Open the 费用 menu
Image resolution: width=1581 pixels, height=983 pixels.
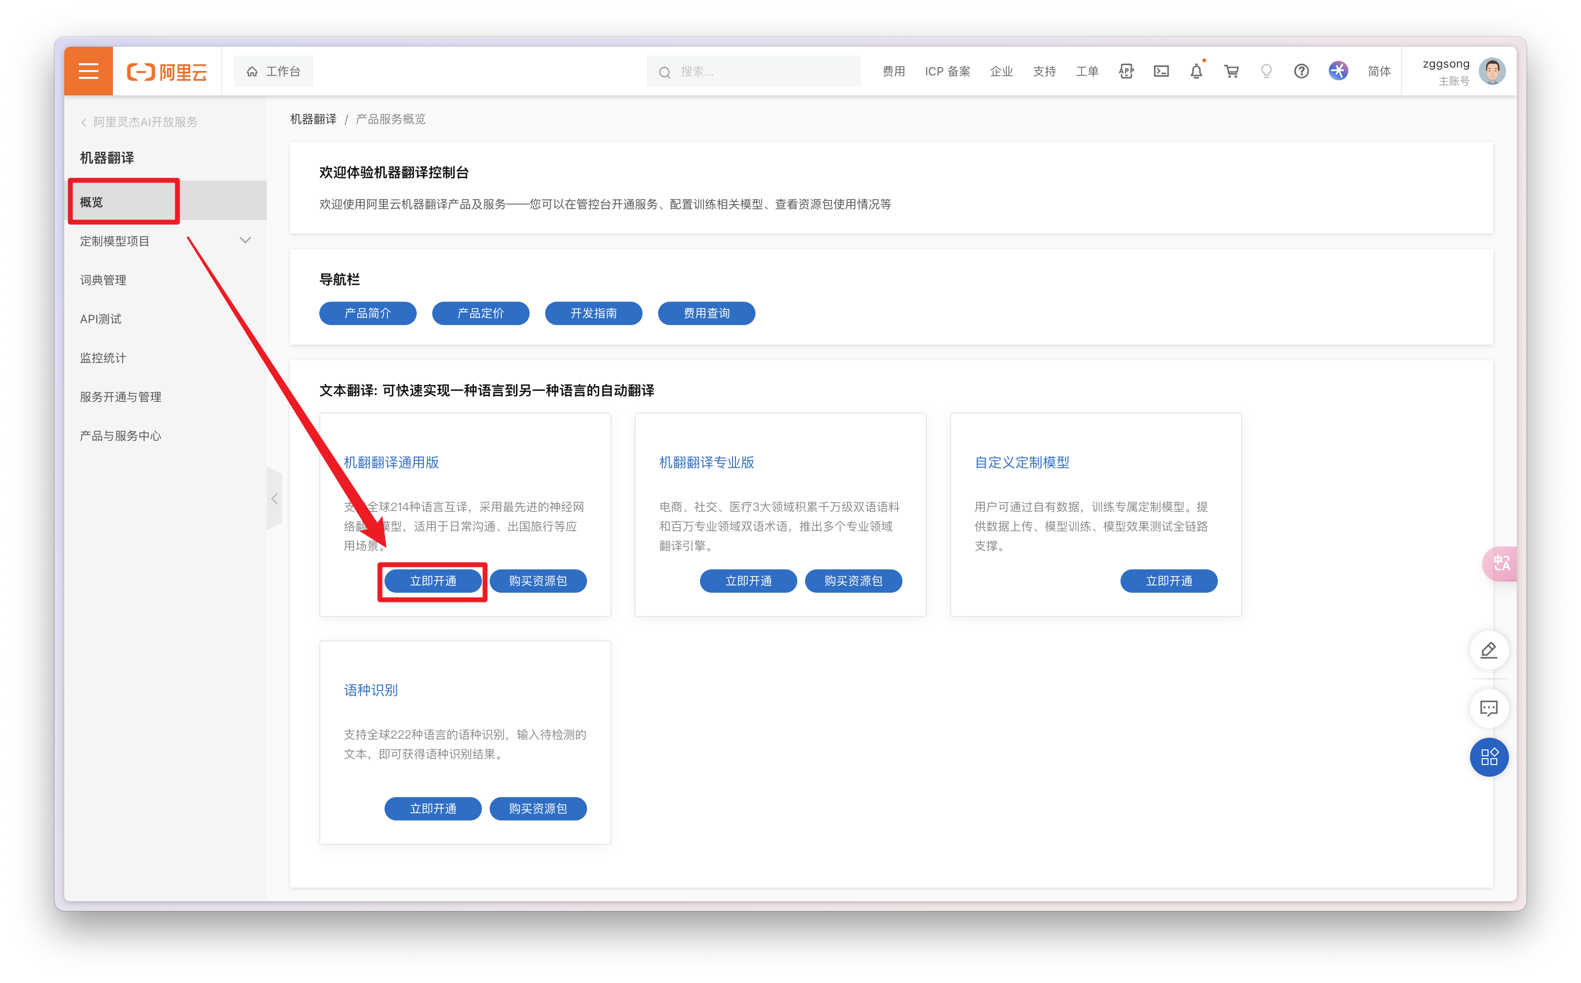[894, 72]
